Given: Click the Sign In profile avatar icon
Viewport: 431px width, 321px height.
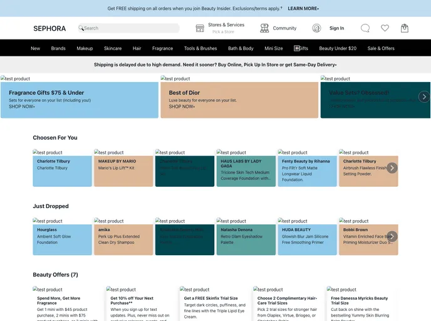Looking at the screenshot, I should 316,28.
